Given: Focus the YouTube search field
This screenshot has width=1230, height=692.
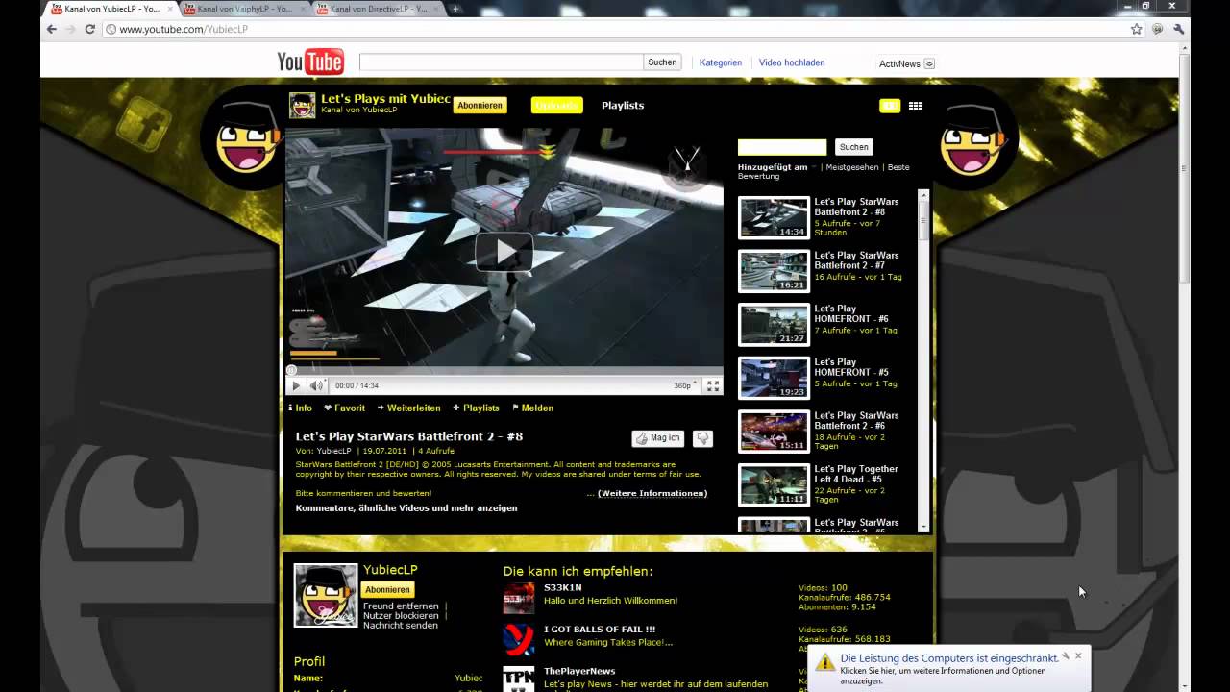Looking at the screenshot, I should click(501, 62).
